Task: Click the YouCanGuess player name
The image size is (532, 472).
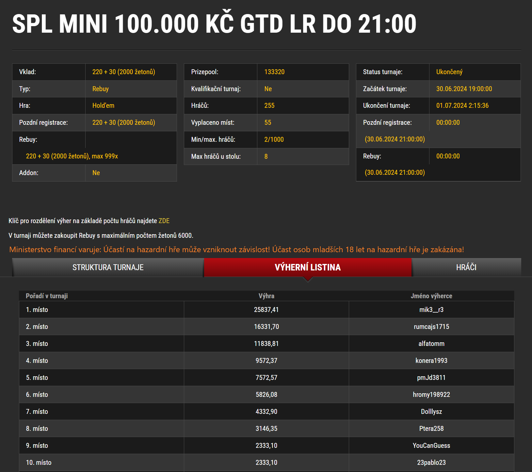Action: (x=431, y=446)
